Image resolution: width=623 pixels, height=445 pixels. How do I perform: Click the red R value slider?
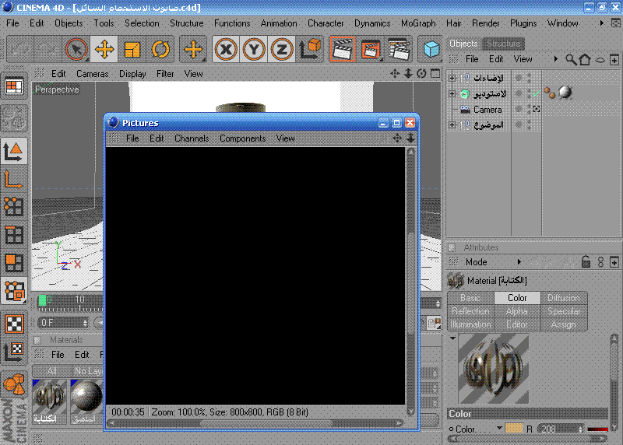click(x=597, y=429)
